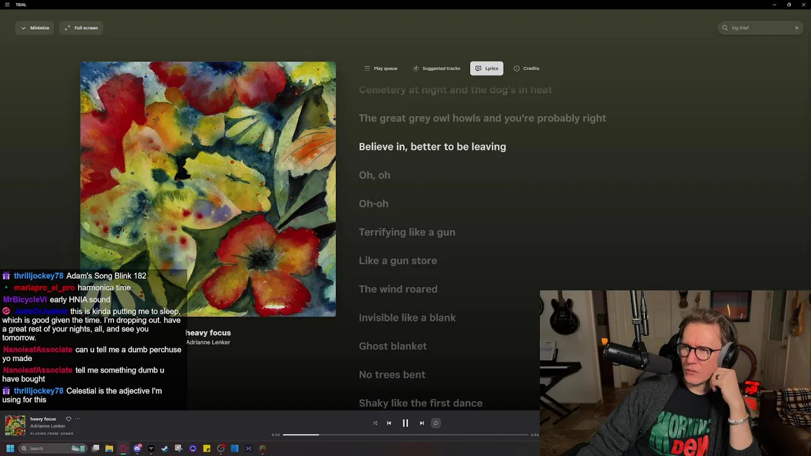The width and height of the screenshot is (811, 456).
Task: Open Task View on taskbar
Action: coord(96,448)
